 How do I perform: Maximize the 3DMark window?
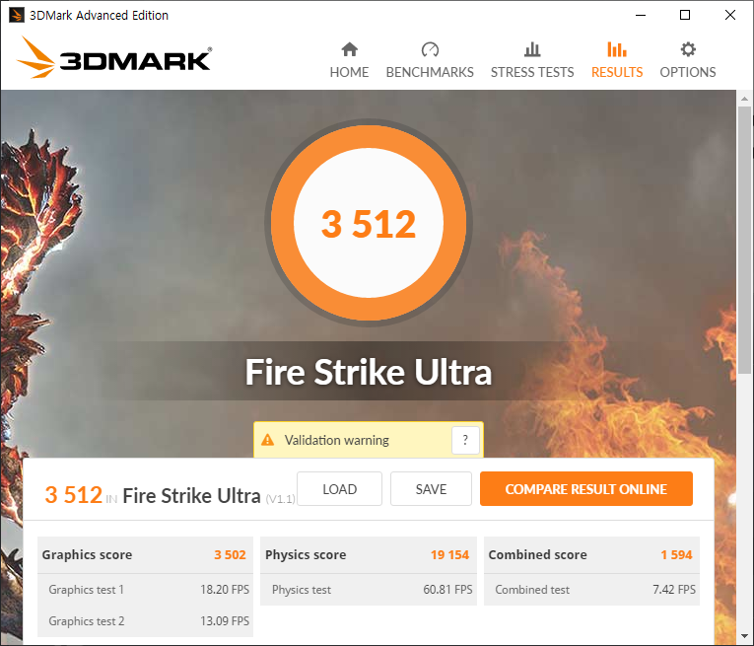coord(685,15)
